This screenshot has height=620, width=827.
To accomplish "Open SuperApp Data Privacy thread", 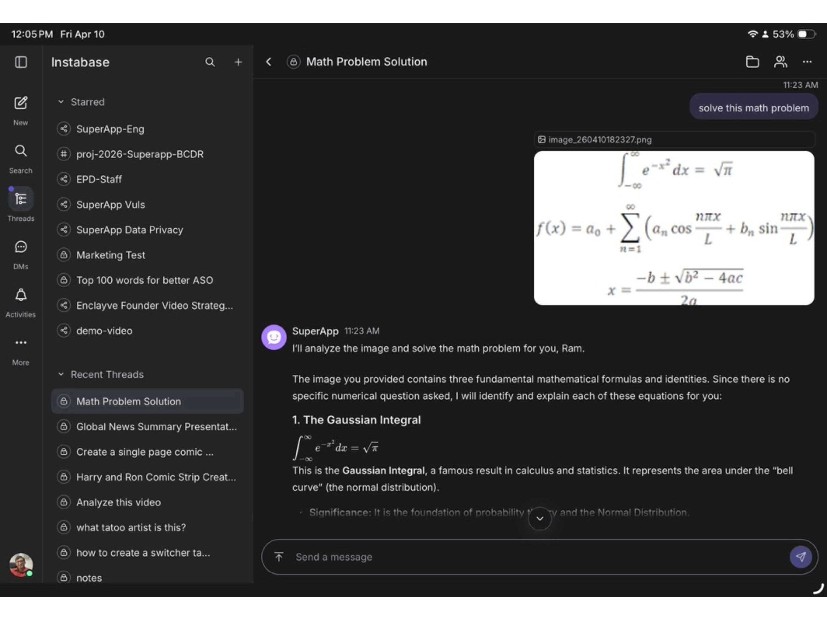I will (147, 229).
